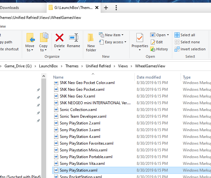The height and width of the screenshot is (178, 211).
Task: Sort by the Type column header
Action: pos(187,77)
